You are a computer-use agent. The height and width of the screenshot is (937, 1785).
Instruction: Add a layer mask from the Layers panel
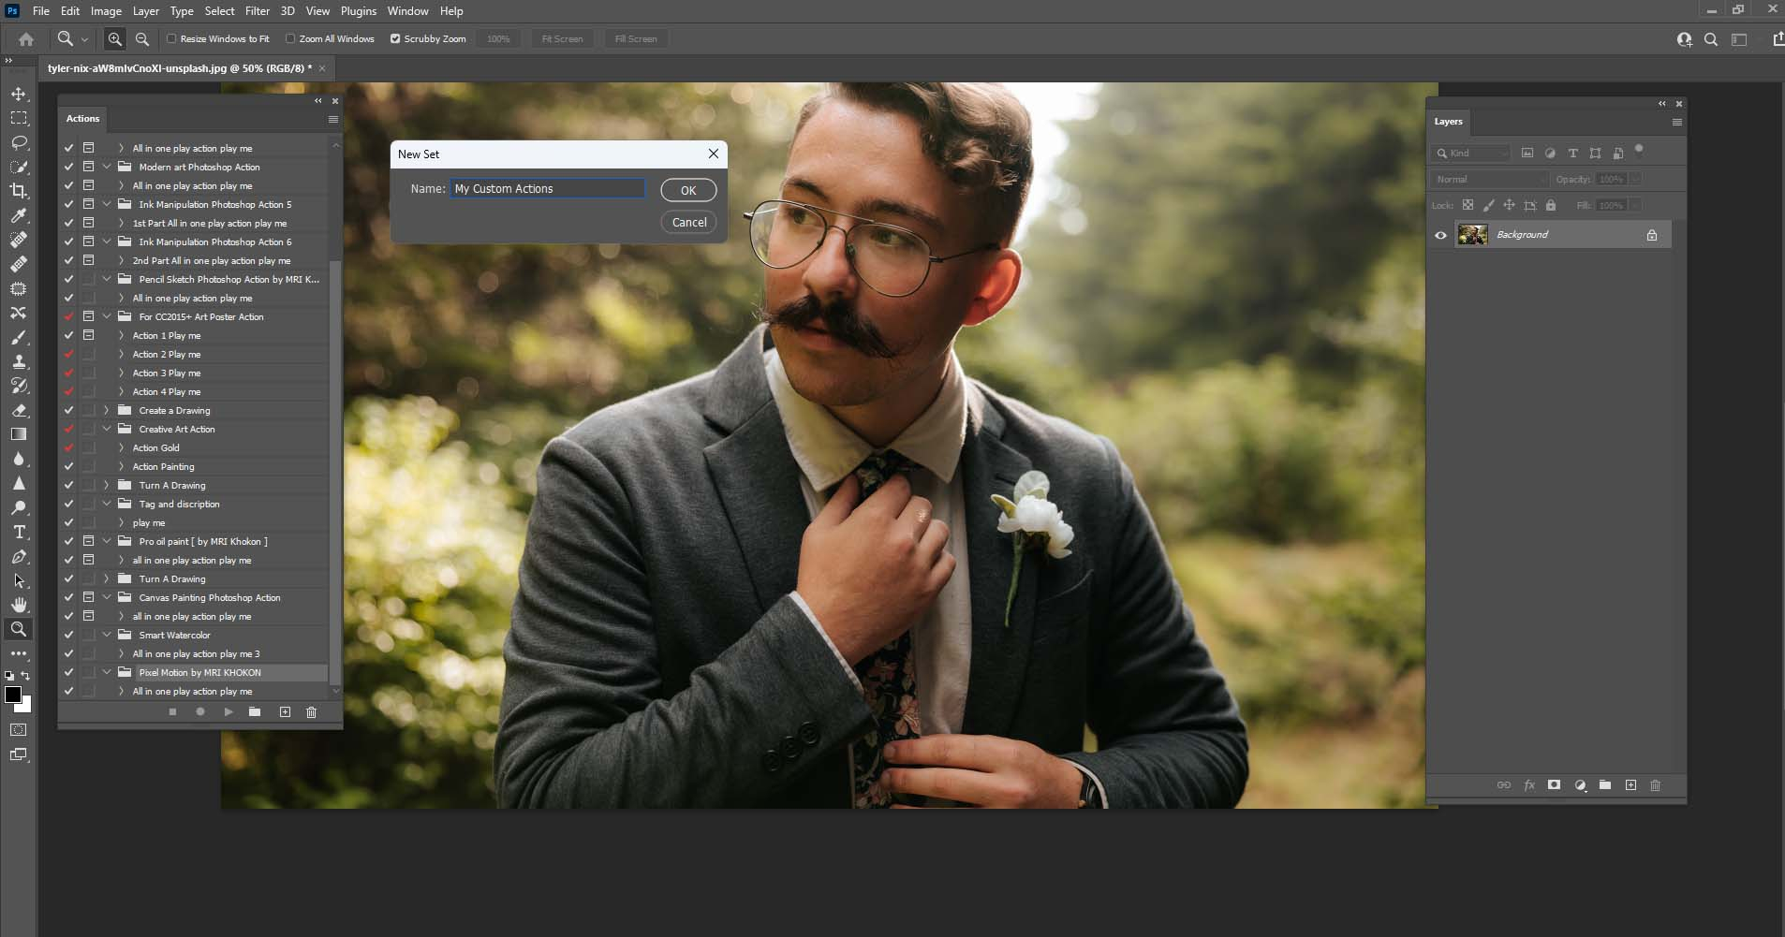point(1554,785)
